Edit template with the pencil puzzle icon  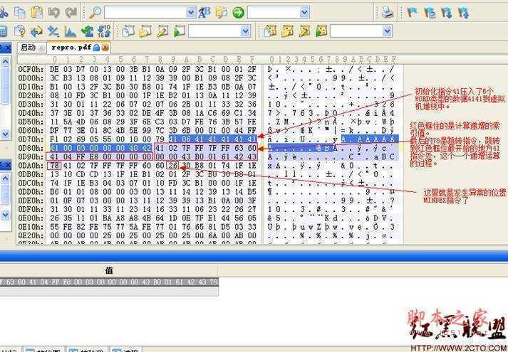click(x=304, y=31)
